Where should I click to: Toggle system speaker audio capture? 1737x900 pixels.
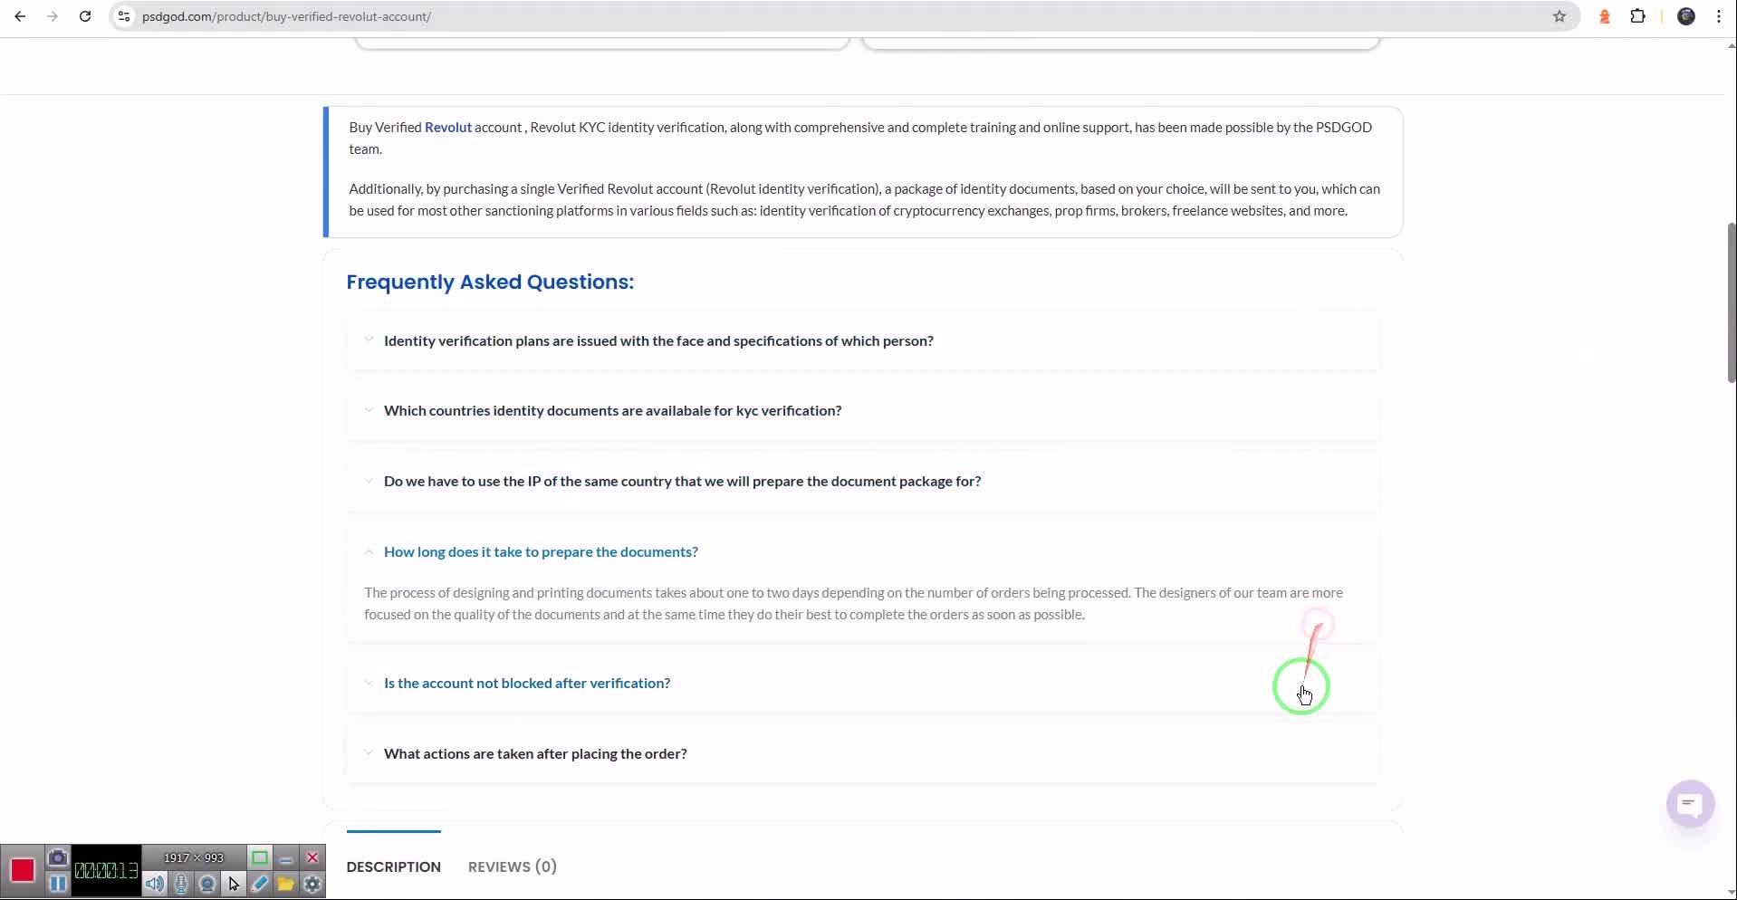[x=155, y=884]
